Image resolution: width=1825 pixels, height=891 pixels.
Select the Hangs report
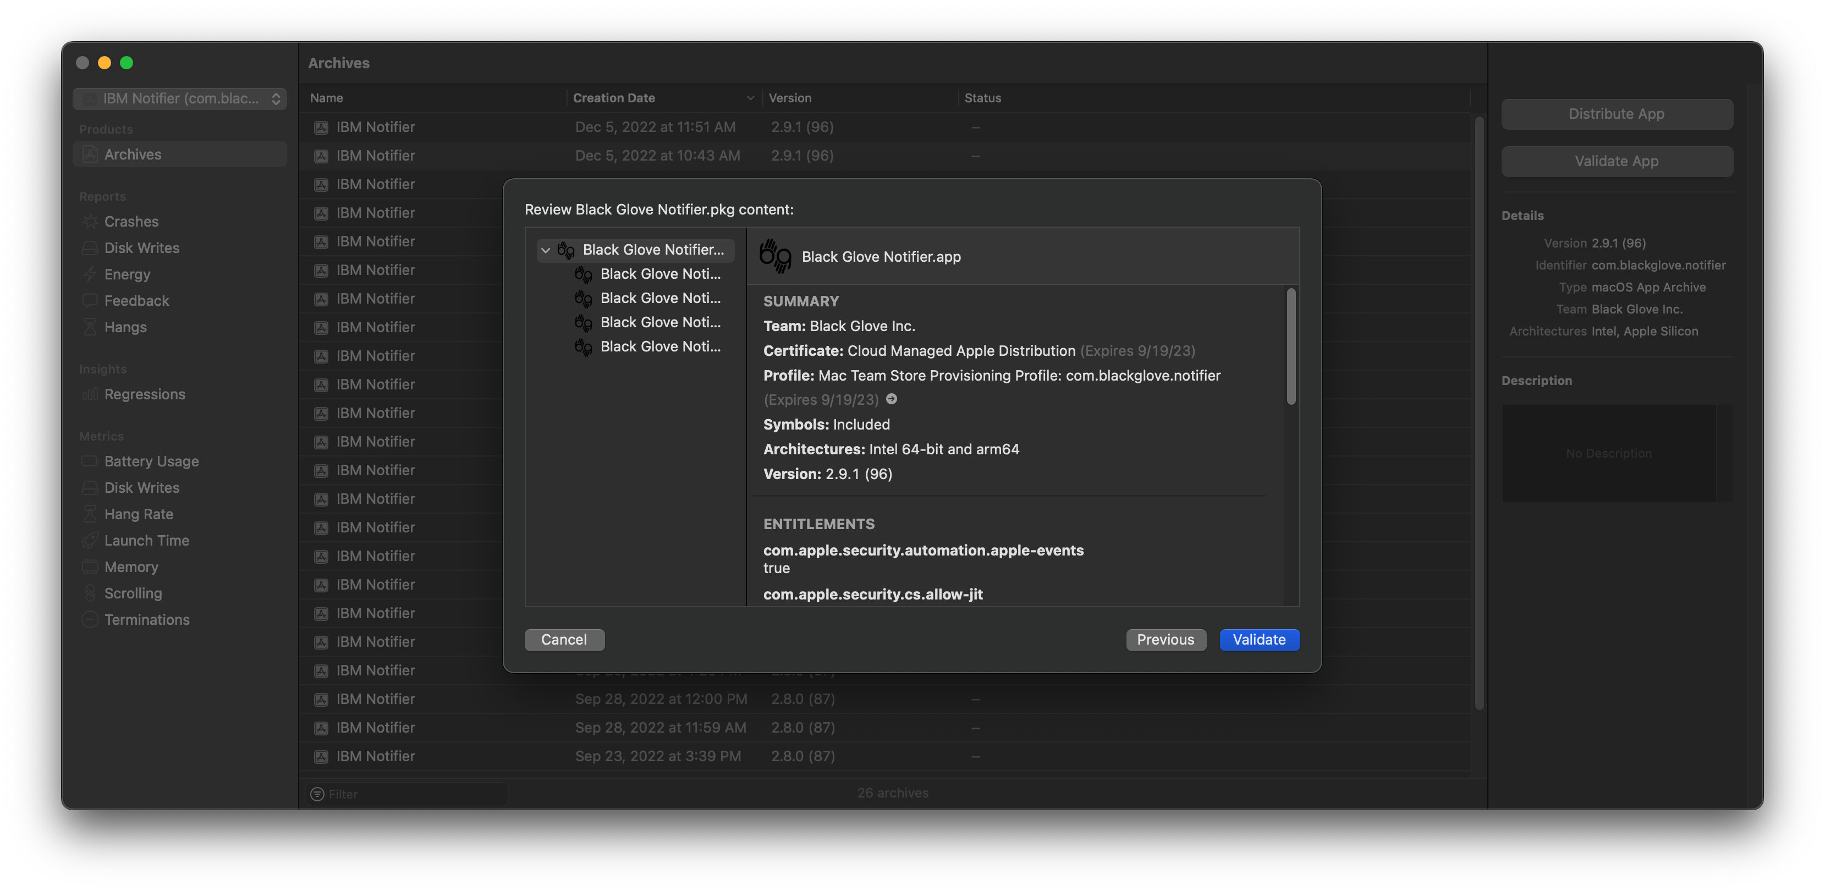[125, 327]
